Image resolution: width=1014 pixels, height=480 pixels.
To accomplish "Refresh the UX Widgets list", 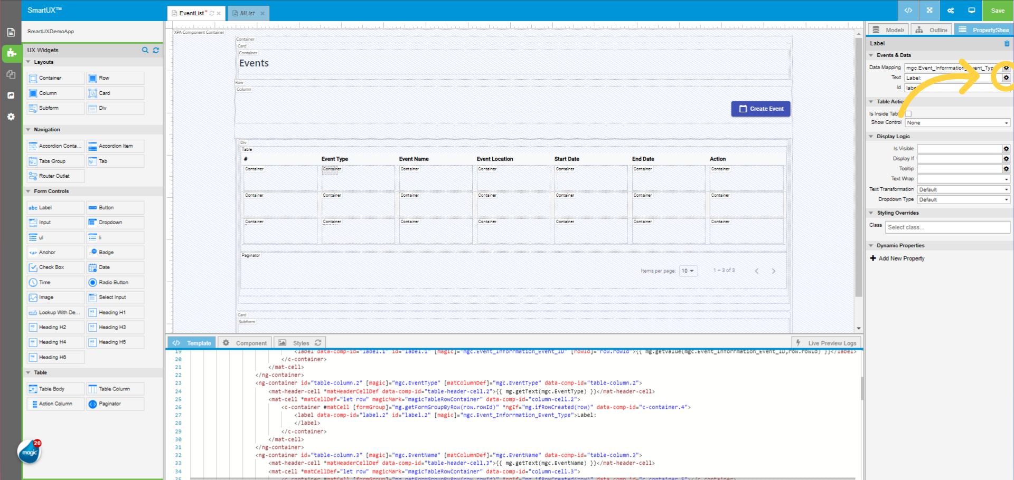I will click(x=156, y=50).
